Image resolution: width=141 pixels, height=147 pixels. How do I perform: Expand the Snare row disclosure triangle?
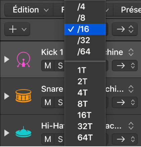7,96
